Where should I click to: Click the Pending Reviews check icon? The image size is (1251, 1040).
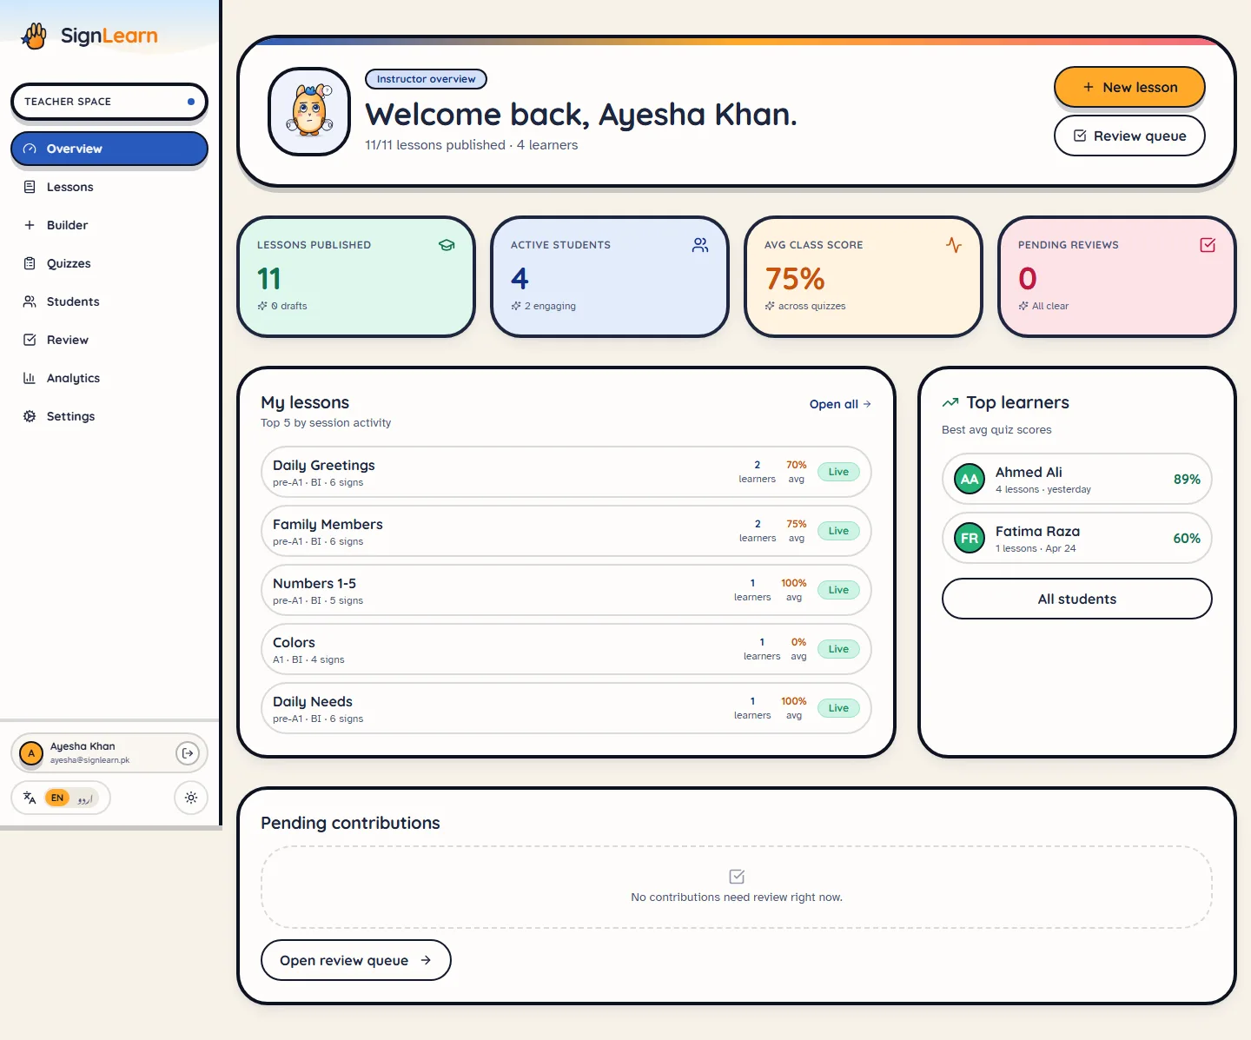(1208, 245)
